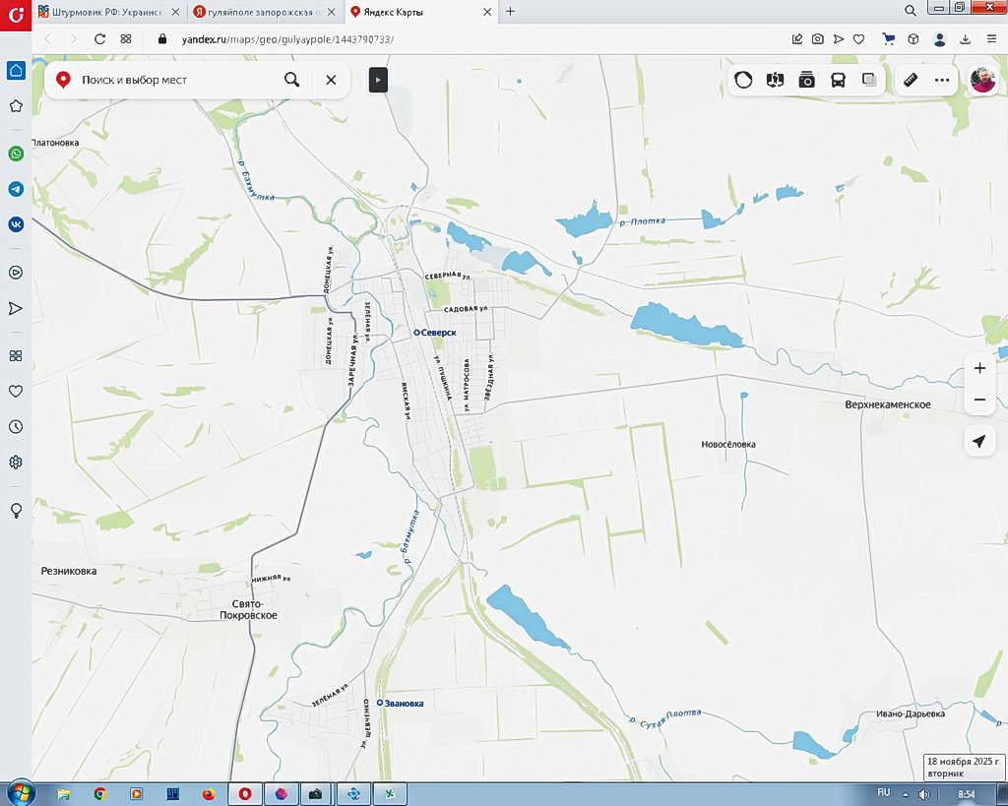Expand the collapsed side panel arrow
This screenshot has height=806, width=1008.
378,80
